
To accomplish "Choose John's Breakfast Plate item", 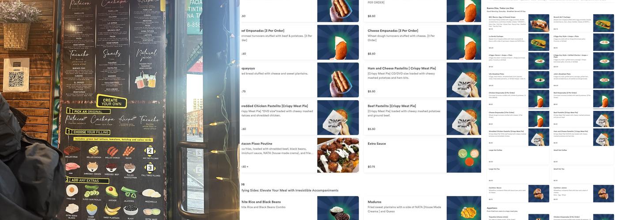I will [x=583, y=80].
